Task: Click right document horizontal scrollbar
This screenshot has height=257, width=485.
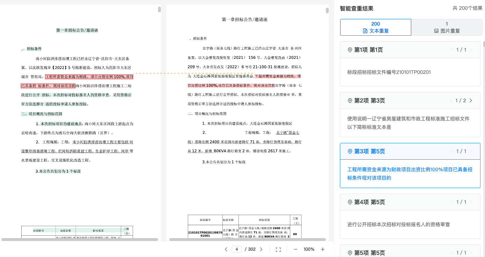Action: pos(248,239)
